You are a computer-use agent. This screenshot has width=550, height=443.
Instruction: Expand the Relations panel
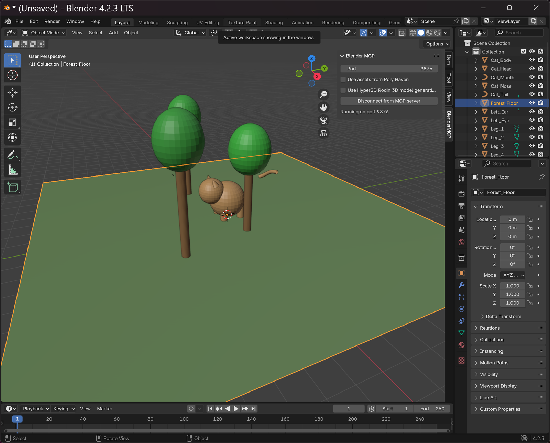click(x=508, y=328)
